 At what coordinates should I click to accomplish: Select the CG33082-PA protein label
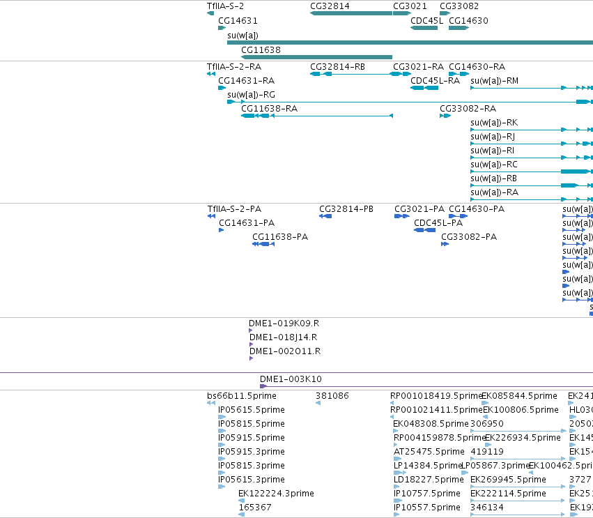(x=469, y=237)
